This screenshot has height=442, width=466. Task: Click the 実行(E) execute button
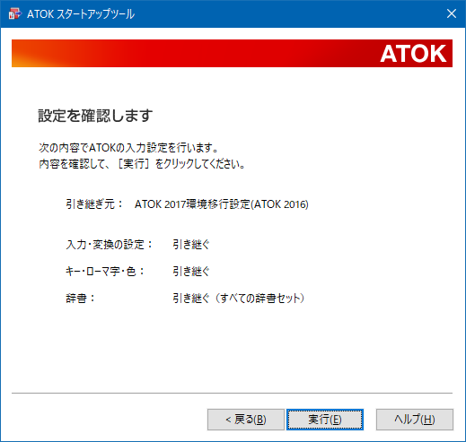(x=325, y=420)
